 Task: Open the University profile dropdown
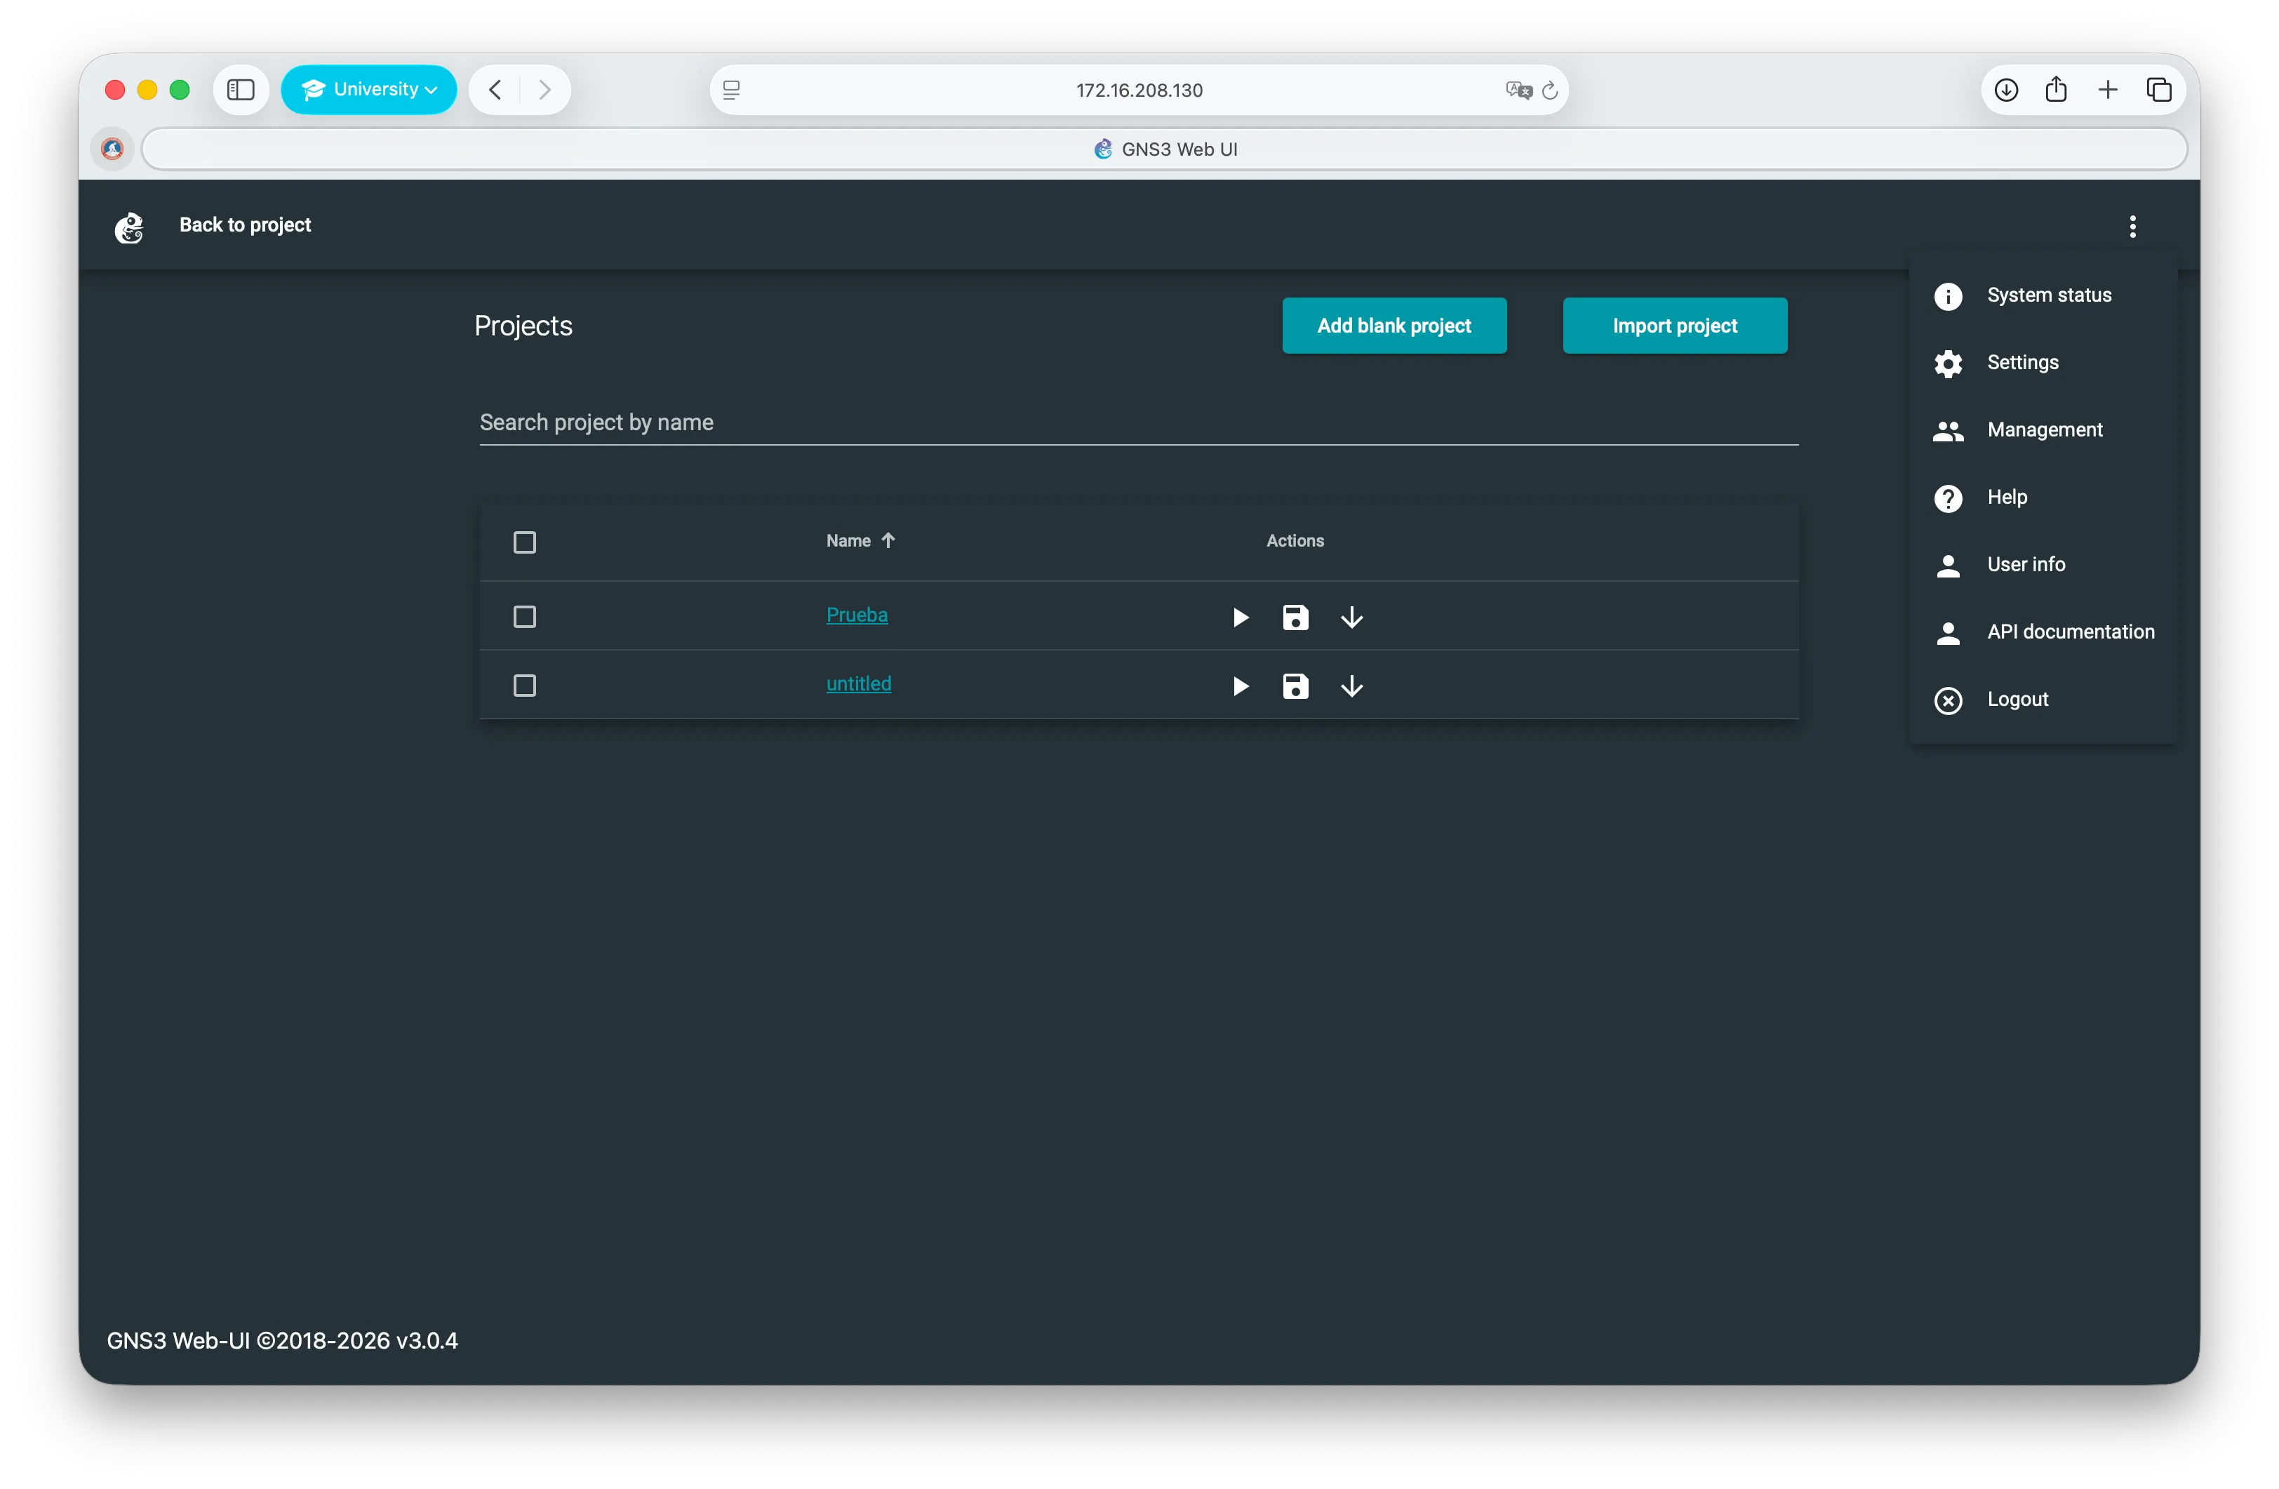tap(368, 89)
